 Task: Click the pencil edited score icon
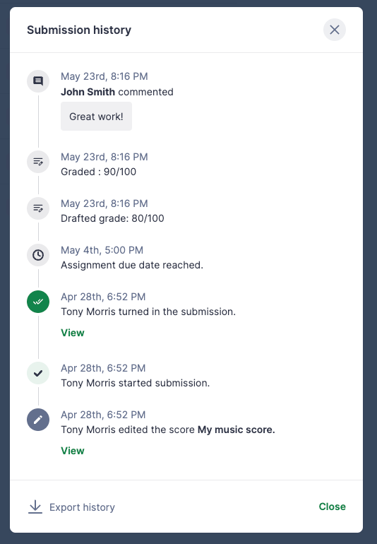pos(38,420)
